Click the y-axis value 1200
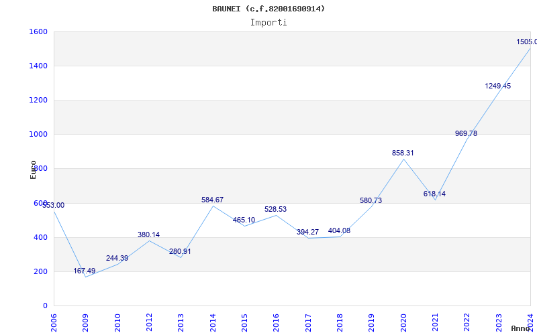Screen dimensions: 537x335 pyautogui.click(x=38, y=100)
